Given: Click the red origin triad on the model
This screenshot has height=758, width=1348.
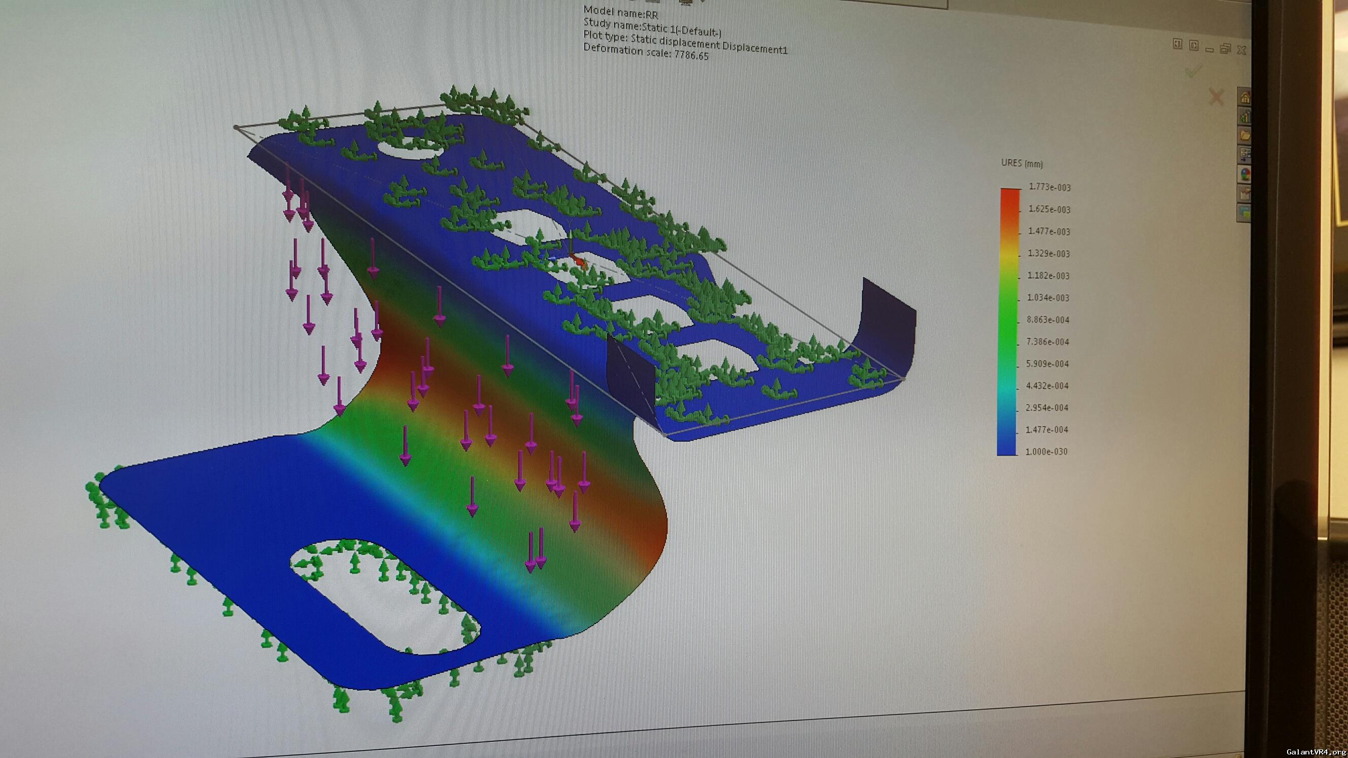Looking at the screenshot, I should (578, 260).
